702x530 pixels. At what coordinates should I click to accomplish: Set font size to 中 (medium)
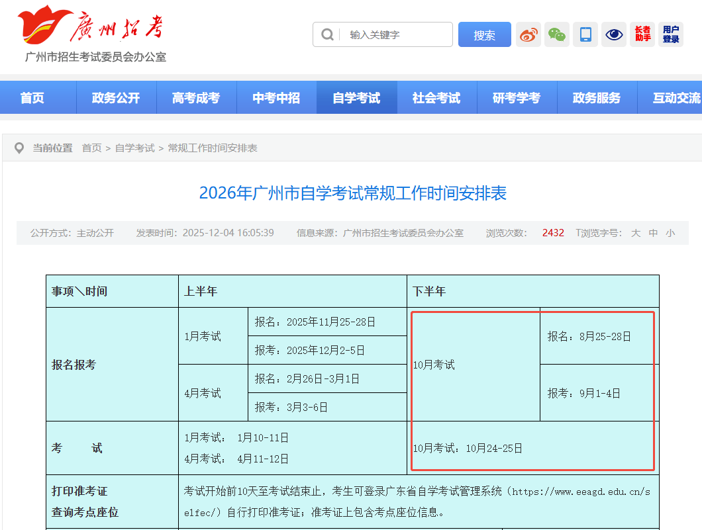coord(653,233)
